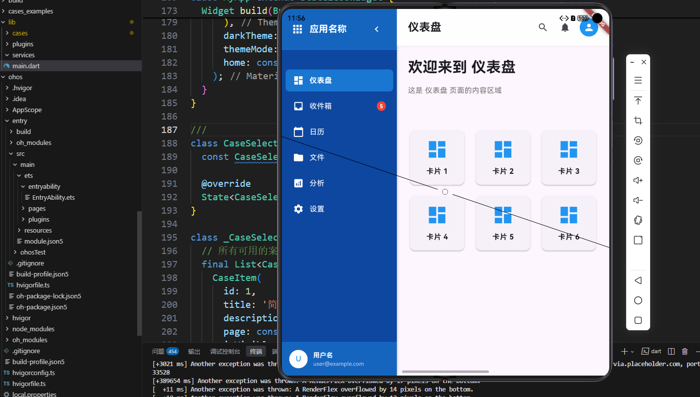The image size is (700, 397).
Task: Click the rotate device icon on emulator toolbar
Action: click(638, 220)
